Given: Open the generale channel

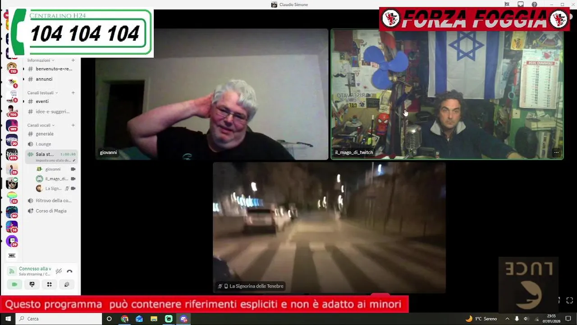Looking at the screenshot, I should tap(52, 134).
